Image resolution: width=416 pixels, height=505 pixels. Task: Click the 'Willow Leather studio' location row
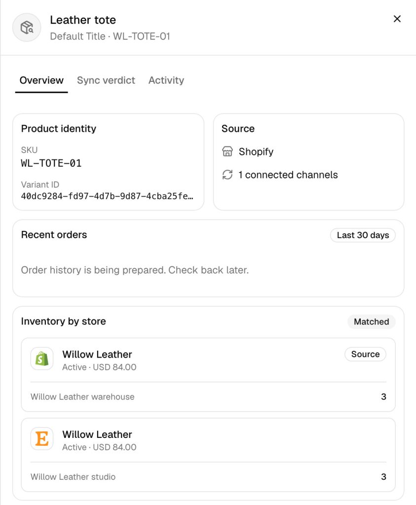(x=208, y=477)
